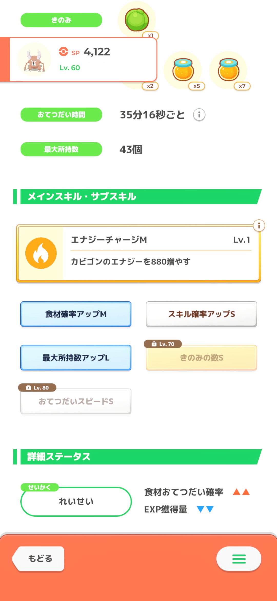277x601 pixels.
Task: Tap the honey jar with x5 badge
Action: (x=183, y=70)
